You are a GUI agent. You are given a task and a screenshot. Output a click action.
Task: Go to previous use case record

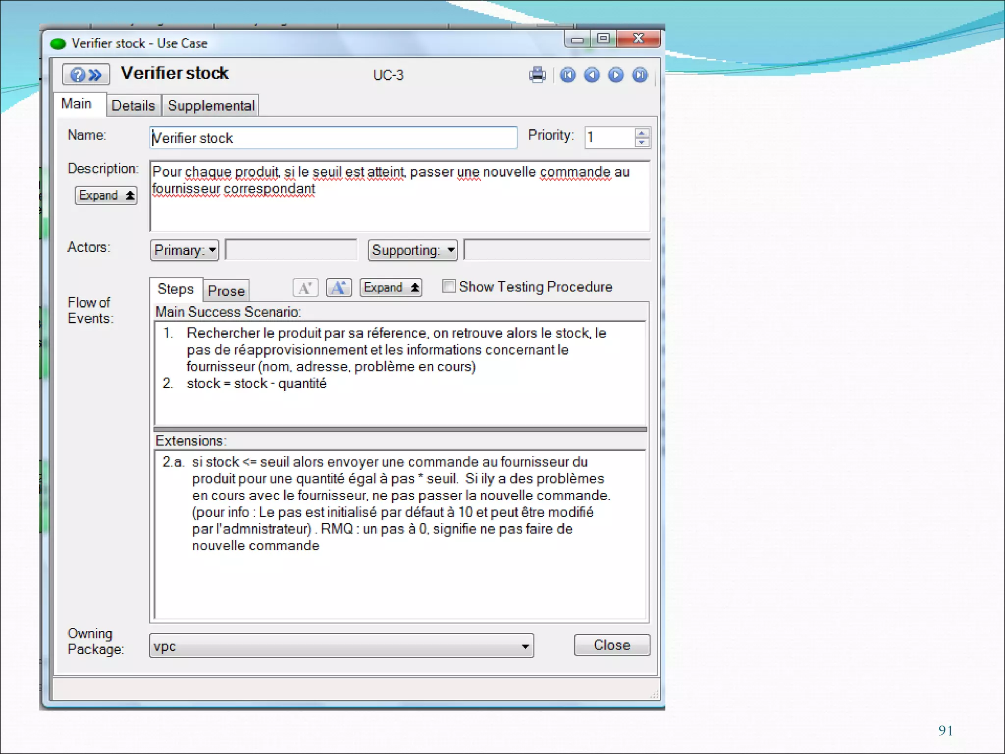[x=592, y=75]
